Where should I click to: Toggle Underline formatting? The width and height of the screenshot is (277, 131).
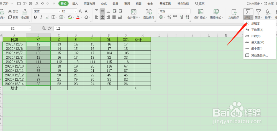[47, 17]
